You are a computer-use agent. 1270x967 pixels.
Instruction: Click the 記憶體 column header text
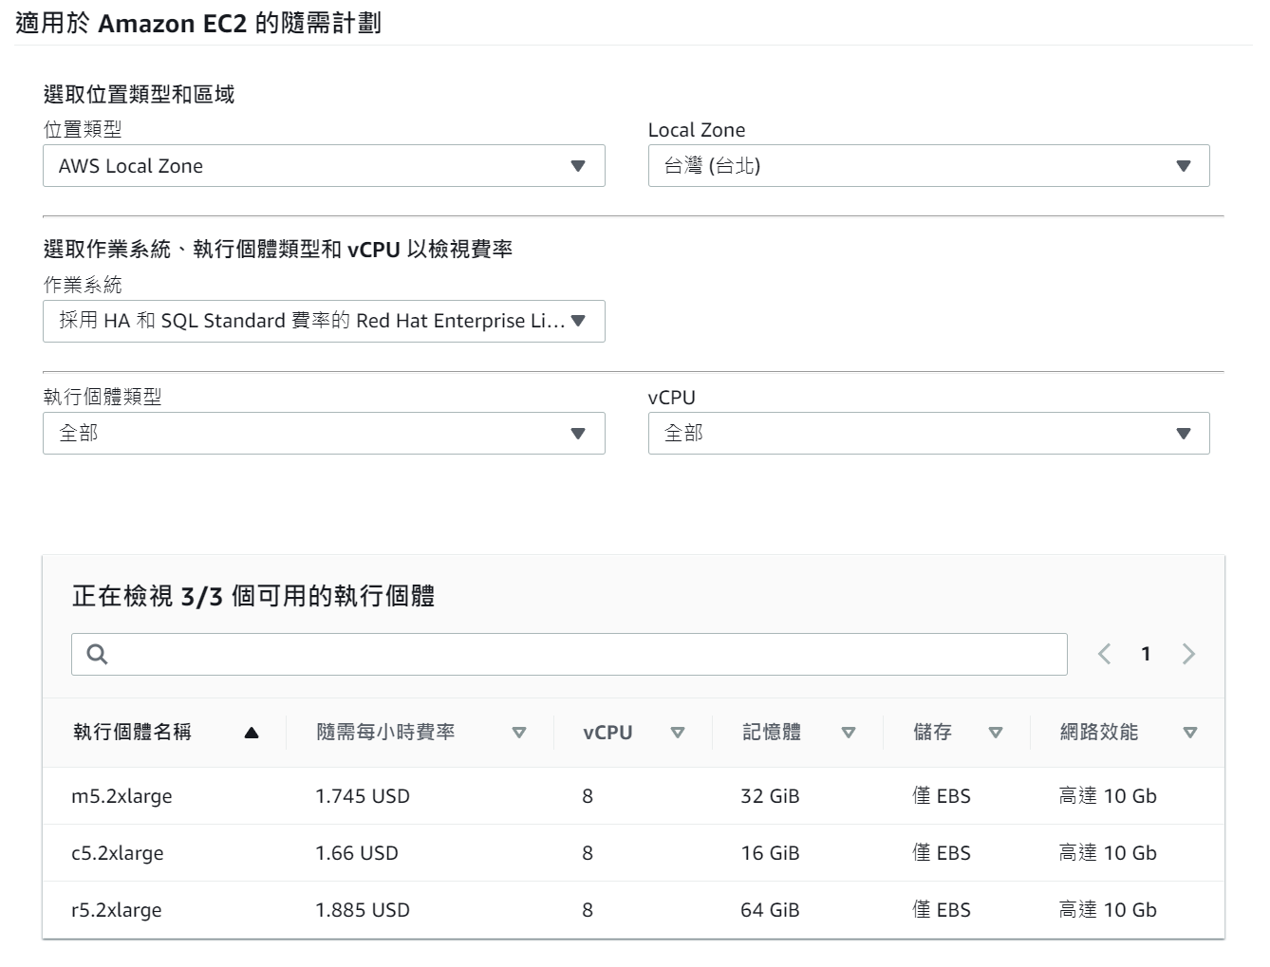[772, 732]
